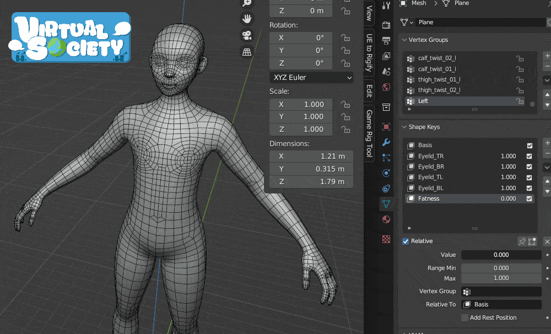Open the Game Rig Tool sidebar tab
This screenshot has height=334, width=551.
[x=369, y=132]
